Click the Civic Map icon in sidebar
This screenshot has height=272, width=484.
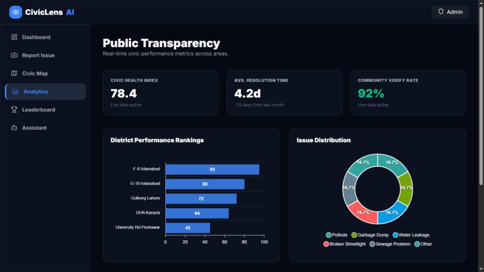coord(14,73)
